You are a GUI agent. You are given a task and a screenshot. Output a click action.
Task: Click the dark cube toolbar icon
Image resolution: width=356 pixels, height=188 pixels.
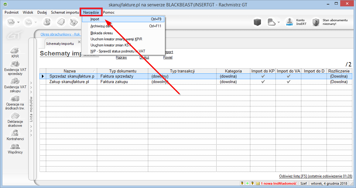258,22
